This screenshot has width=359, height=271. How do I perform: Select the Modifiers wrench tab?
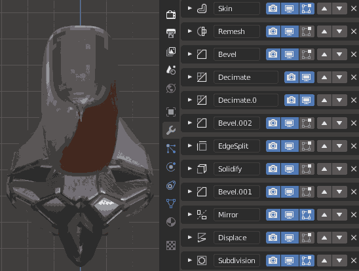(171, 130)
